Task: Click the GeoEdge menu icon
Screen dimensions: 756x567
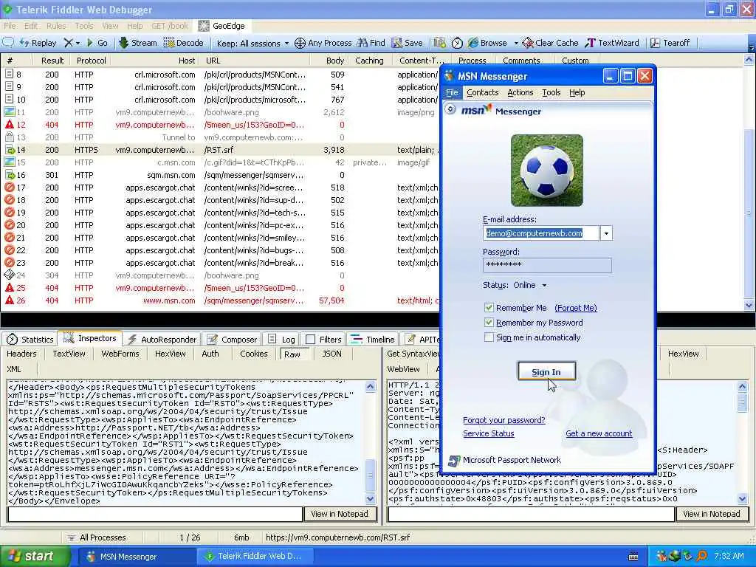Action: click(204, 26)
